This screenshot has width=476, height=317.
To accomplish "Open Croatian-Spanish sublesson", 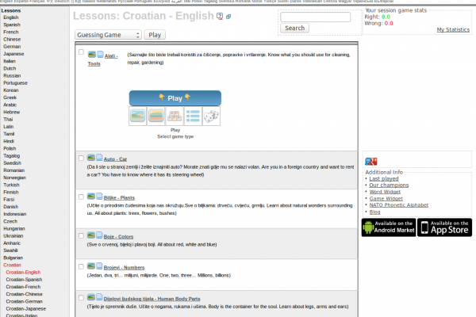I will [x=24, y=280].
